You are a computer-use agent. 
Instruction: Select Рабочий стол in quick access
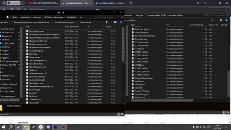[8, 32]
